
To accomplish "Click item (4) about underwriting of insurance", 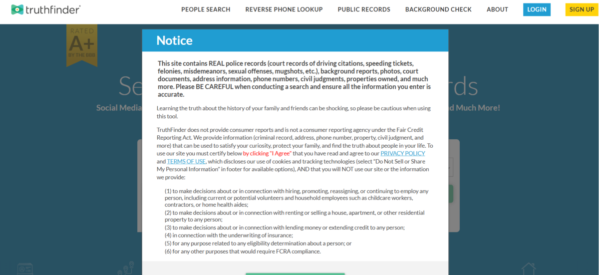I will point(229,235).
